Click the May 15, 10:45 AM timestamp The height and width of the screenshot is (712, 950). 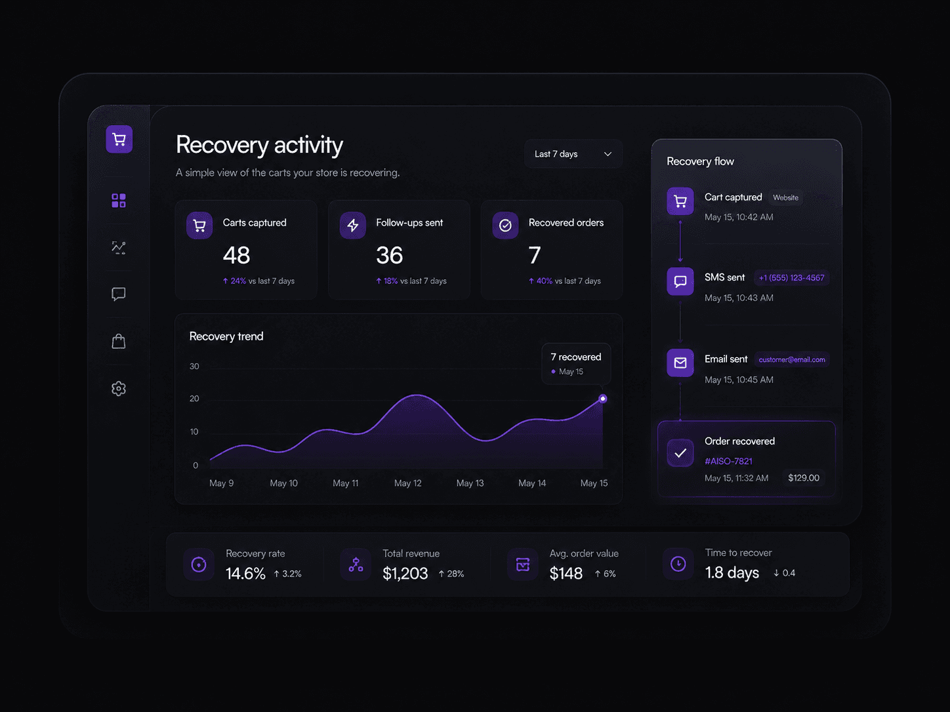click(x=739, y=380)
